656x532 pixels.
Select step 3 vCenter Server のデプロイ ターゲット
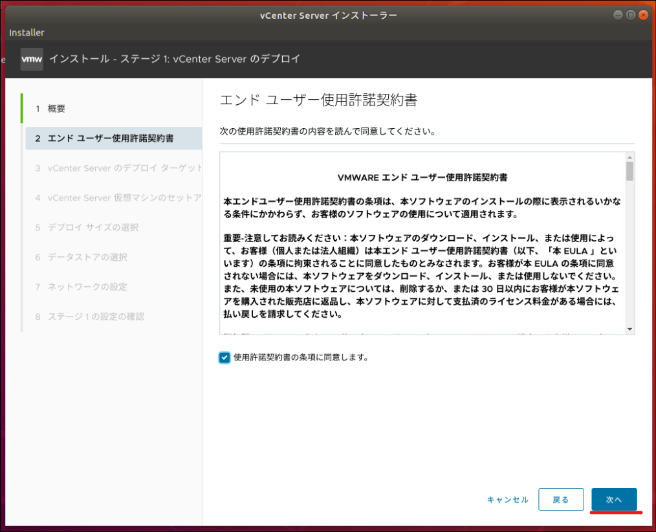click(114, 168)
